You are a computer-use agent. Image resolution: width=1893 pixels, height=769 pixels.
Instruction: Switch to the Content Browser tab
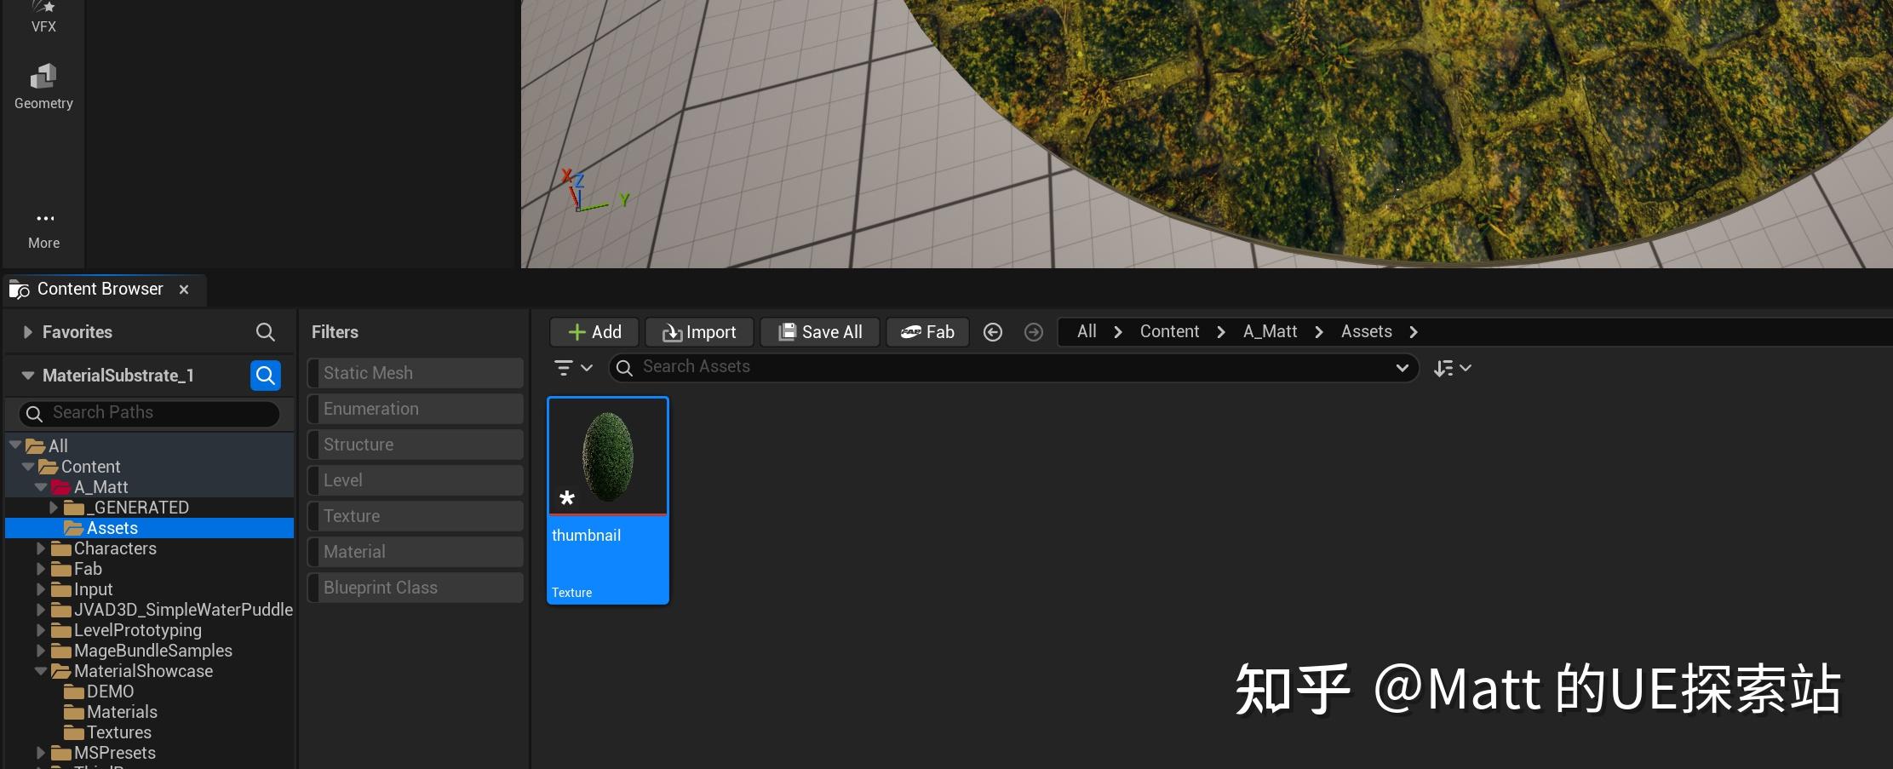[x=99, y=289]
